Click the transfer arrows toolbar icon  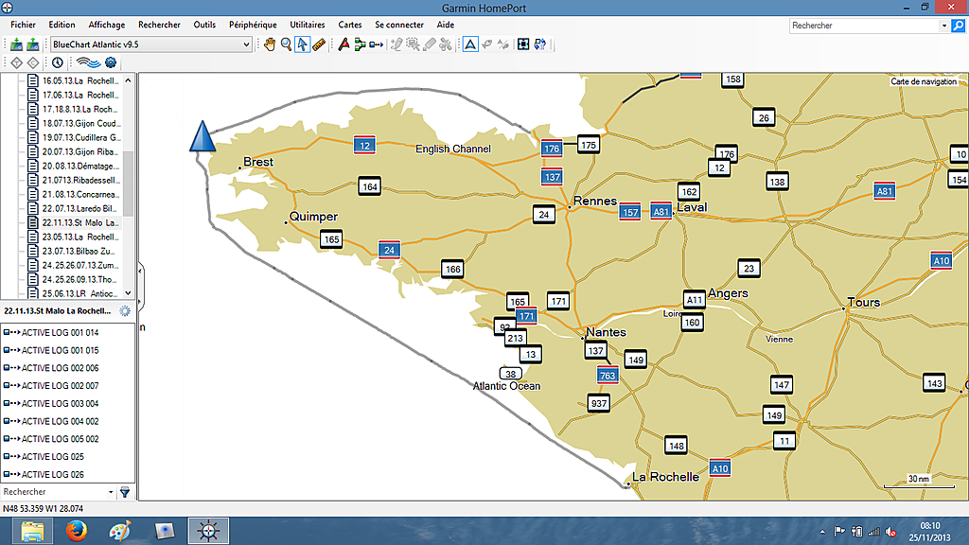click(x=540, y=44)
